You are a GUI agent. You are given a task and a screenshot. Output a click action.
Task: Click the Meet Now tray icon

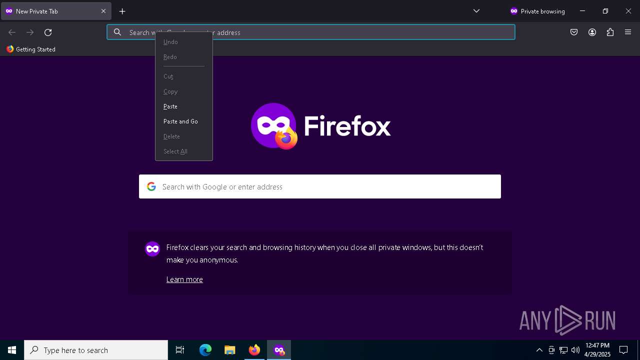551,350
